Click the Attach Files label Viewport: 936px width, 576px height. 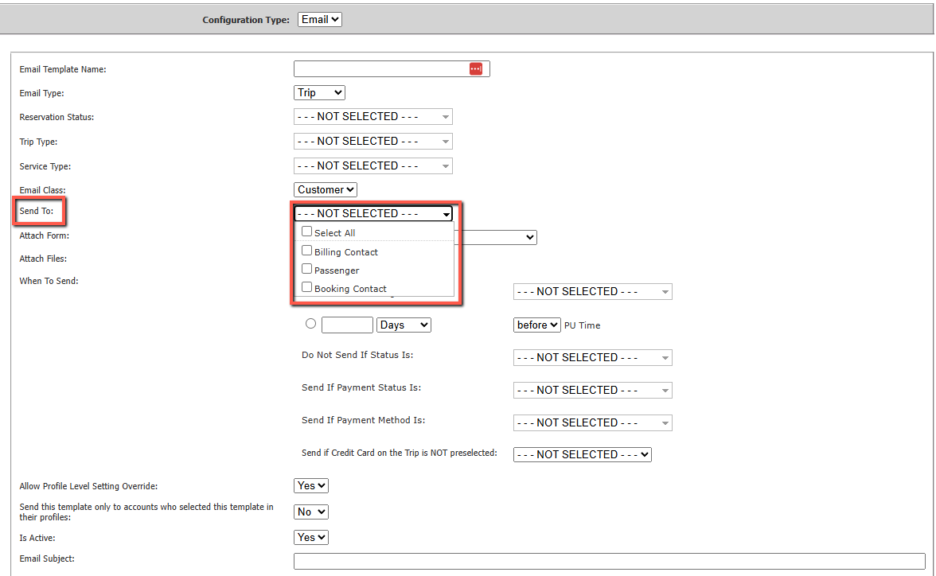point(43,259)
